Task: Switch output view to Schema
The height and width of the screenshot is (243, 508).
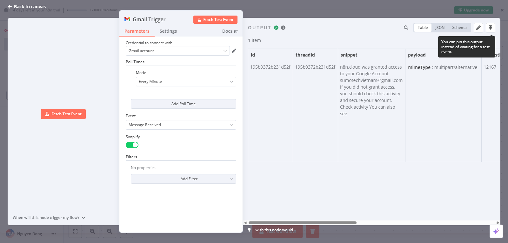Action: pyautogui.click(x=459, y=28)
